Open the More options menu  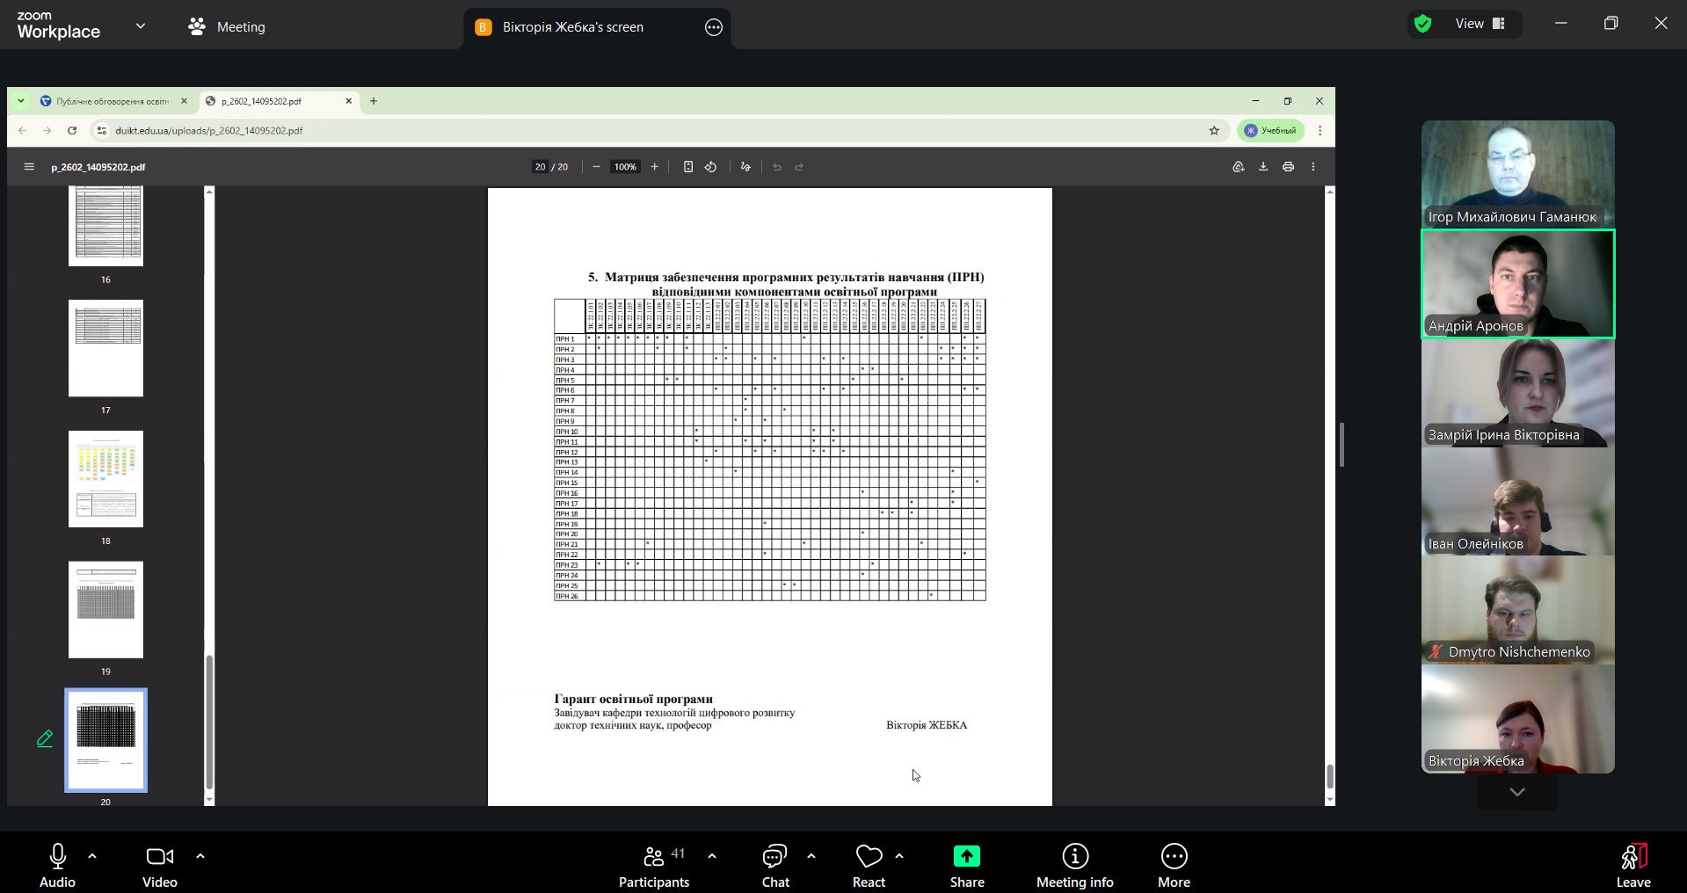pyautogui.click(x=1174, y=866)
